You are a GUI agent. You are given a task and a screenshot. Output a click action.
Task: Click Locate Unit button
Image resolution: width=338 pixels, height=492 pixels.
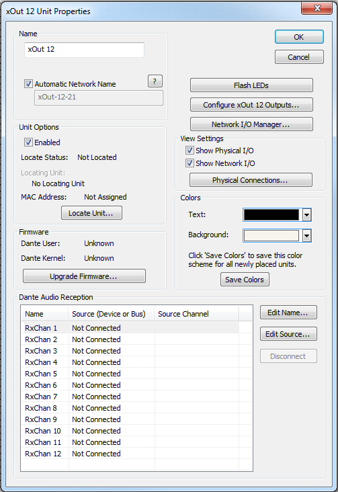(91, 213)
